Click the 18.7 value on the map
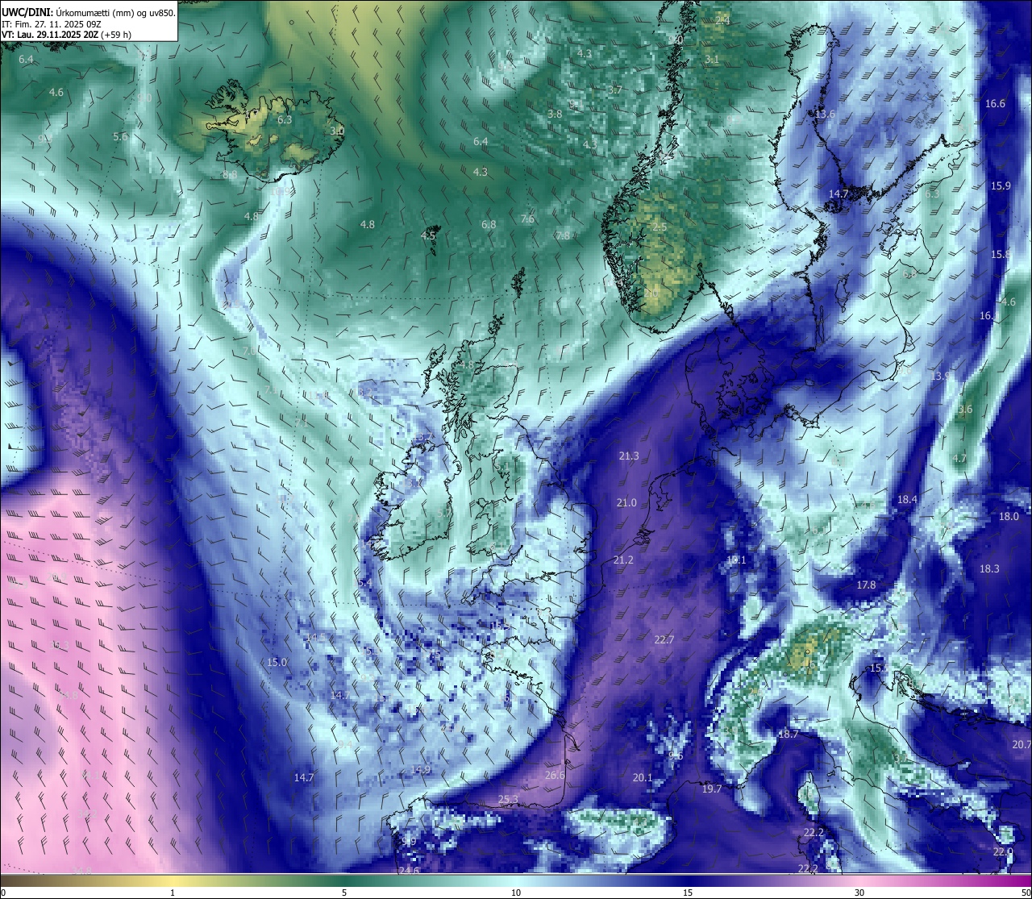The width and height of the screenshot is (1032, 899). pyautogui.click(x=788, y=735)
